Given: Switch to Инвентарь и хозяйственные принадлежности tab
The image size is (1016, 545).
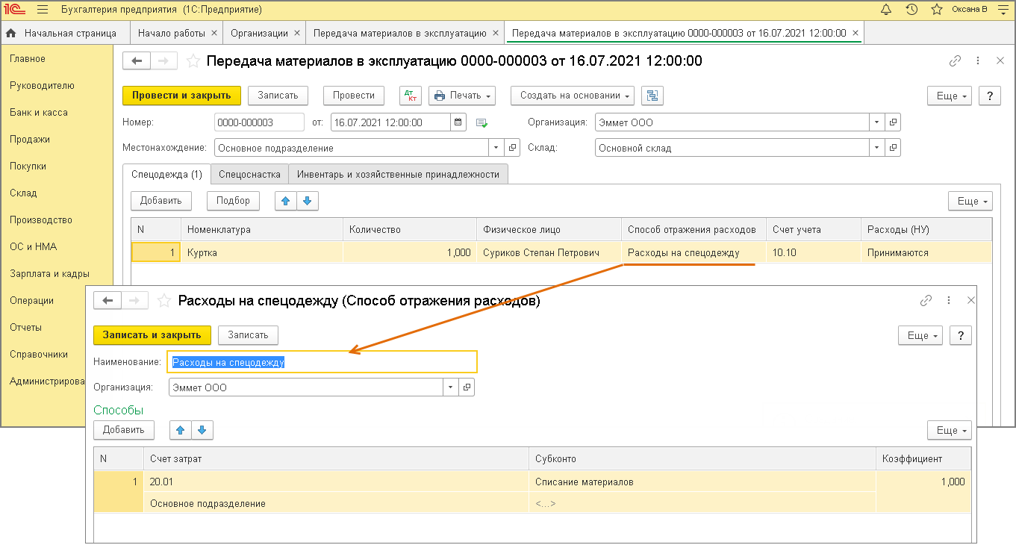Looking at the screenshot, I should coord(398,174).
